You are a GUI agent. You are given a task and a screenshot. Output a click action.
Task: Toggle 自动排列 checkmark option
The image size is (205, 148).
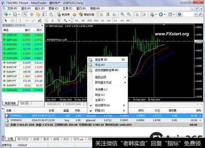pos(107,105)
